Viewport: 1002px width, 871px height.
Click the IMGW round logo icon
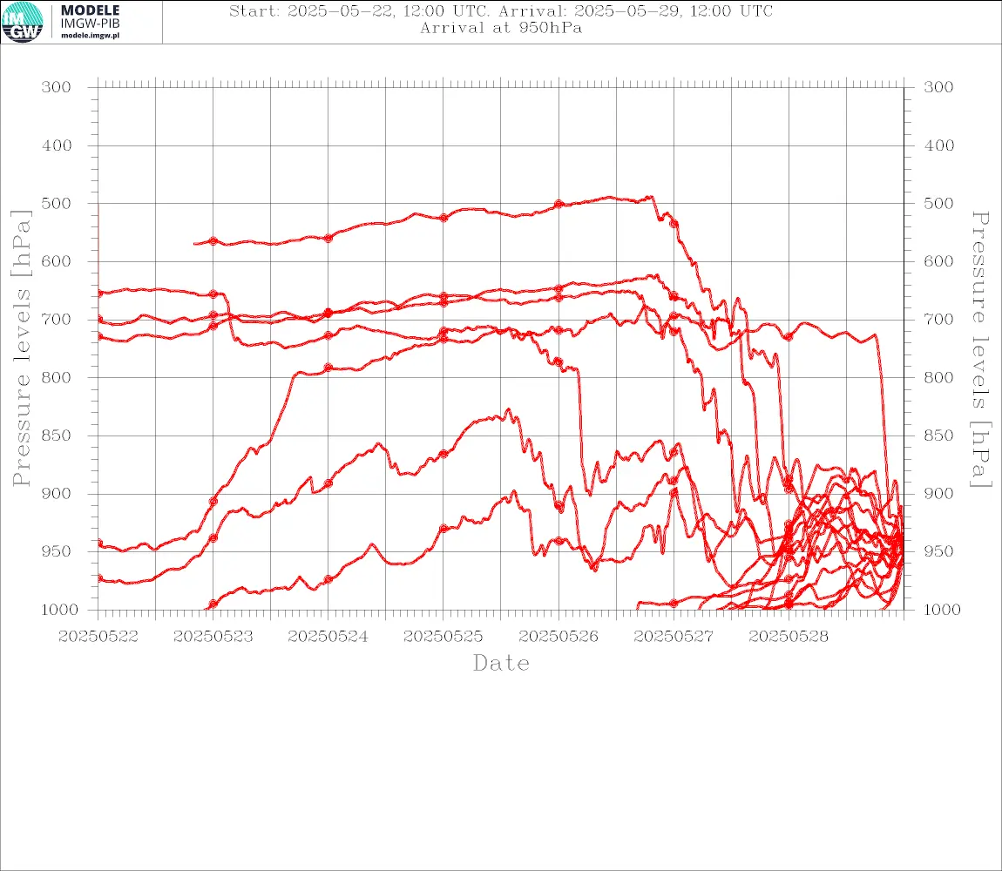[x=23, y=22]
